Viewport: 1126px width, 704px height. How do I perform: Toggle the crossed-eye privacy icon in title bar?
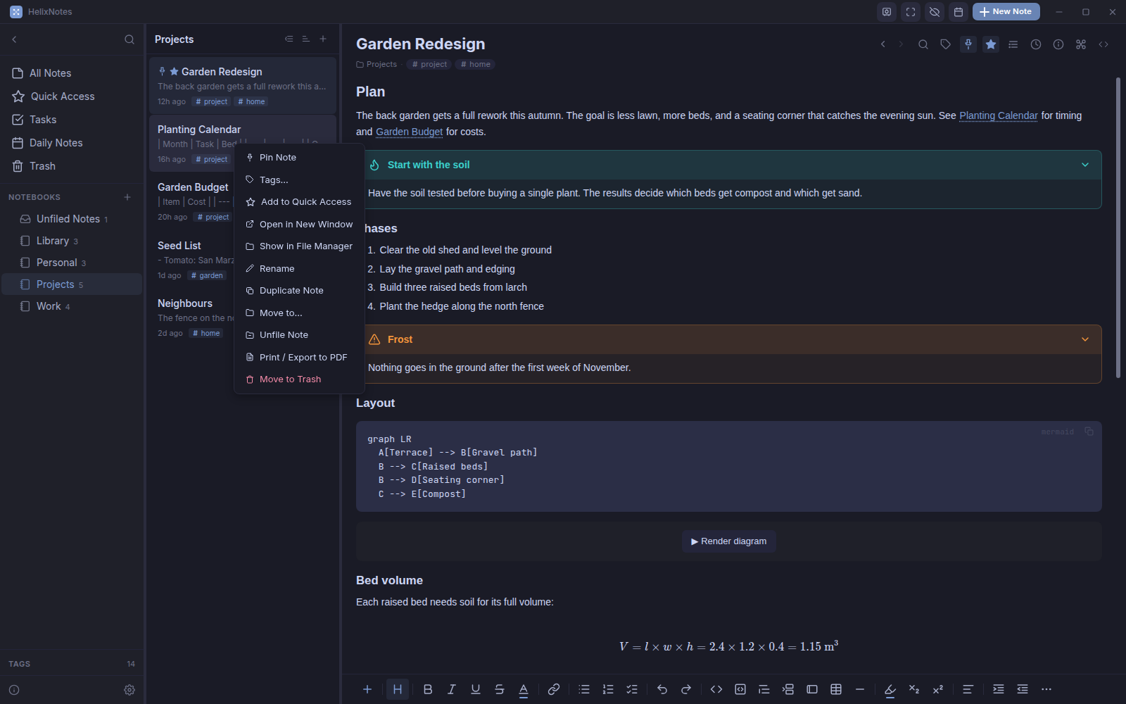(935, 12)
